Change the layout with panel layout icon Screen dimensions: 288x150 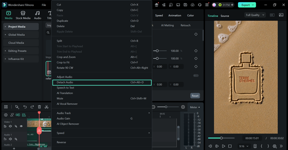click(178, 5)
